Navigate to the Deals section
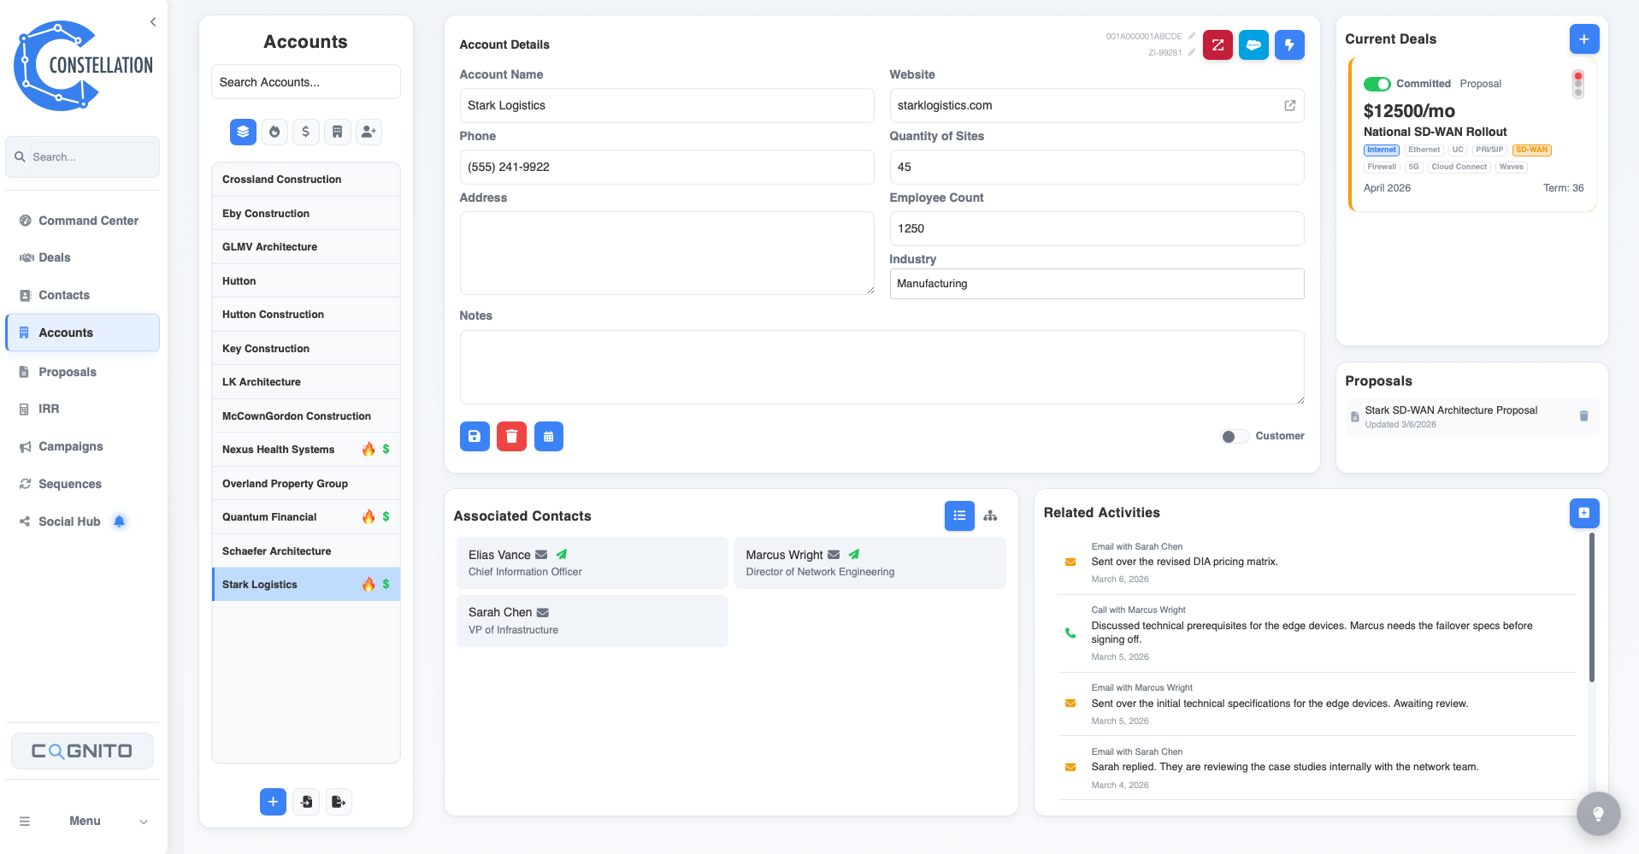Image resolution: width=1639 pixels, height=854 pixels. [54, 257]
